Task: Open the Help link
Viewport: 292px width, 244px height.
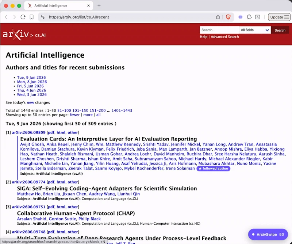Action: (204, 37)
